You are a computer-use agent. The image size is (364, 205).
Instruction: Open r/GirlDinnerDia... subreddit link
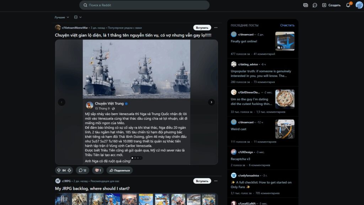pos(249,92)
